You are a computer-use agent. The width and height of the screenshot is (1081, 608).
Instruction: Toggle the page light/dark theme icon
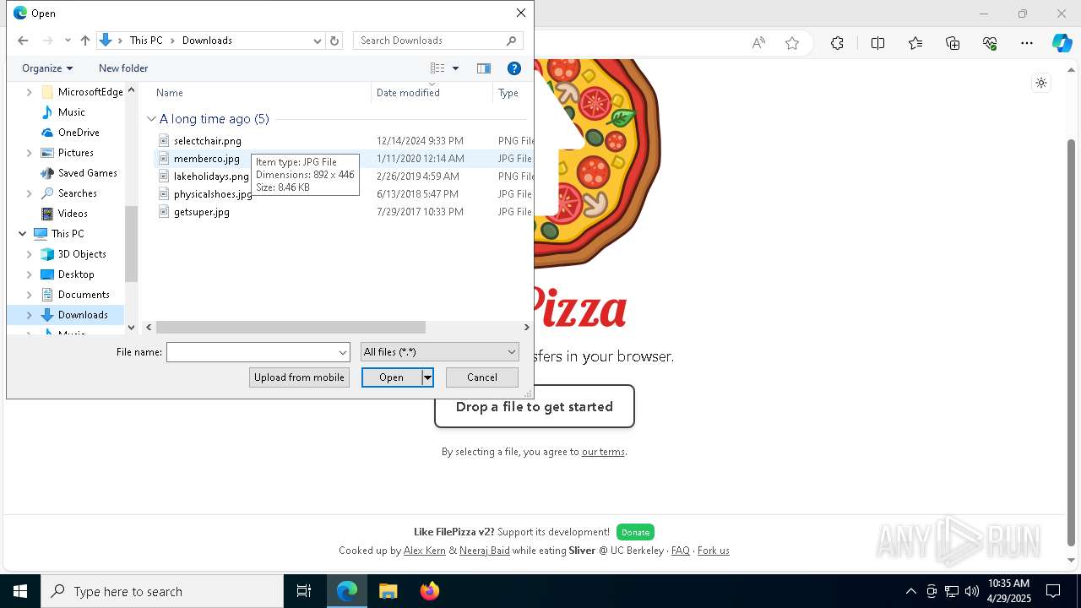pos(1041,83)
